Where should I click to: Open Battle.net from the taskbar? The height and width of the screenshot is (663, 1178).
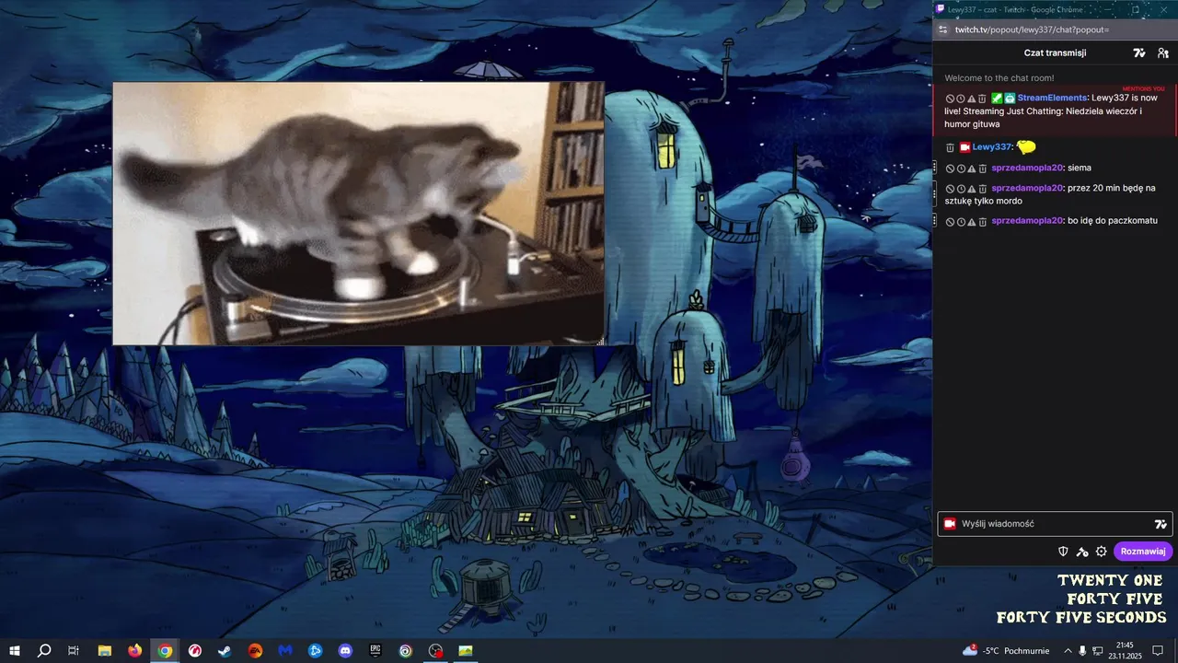pos(315,651)
